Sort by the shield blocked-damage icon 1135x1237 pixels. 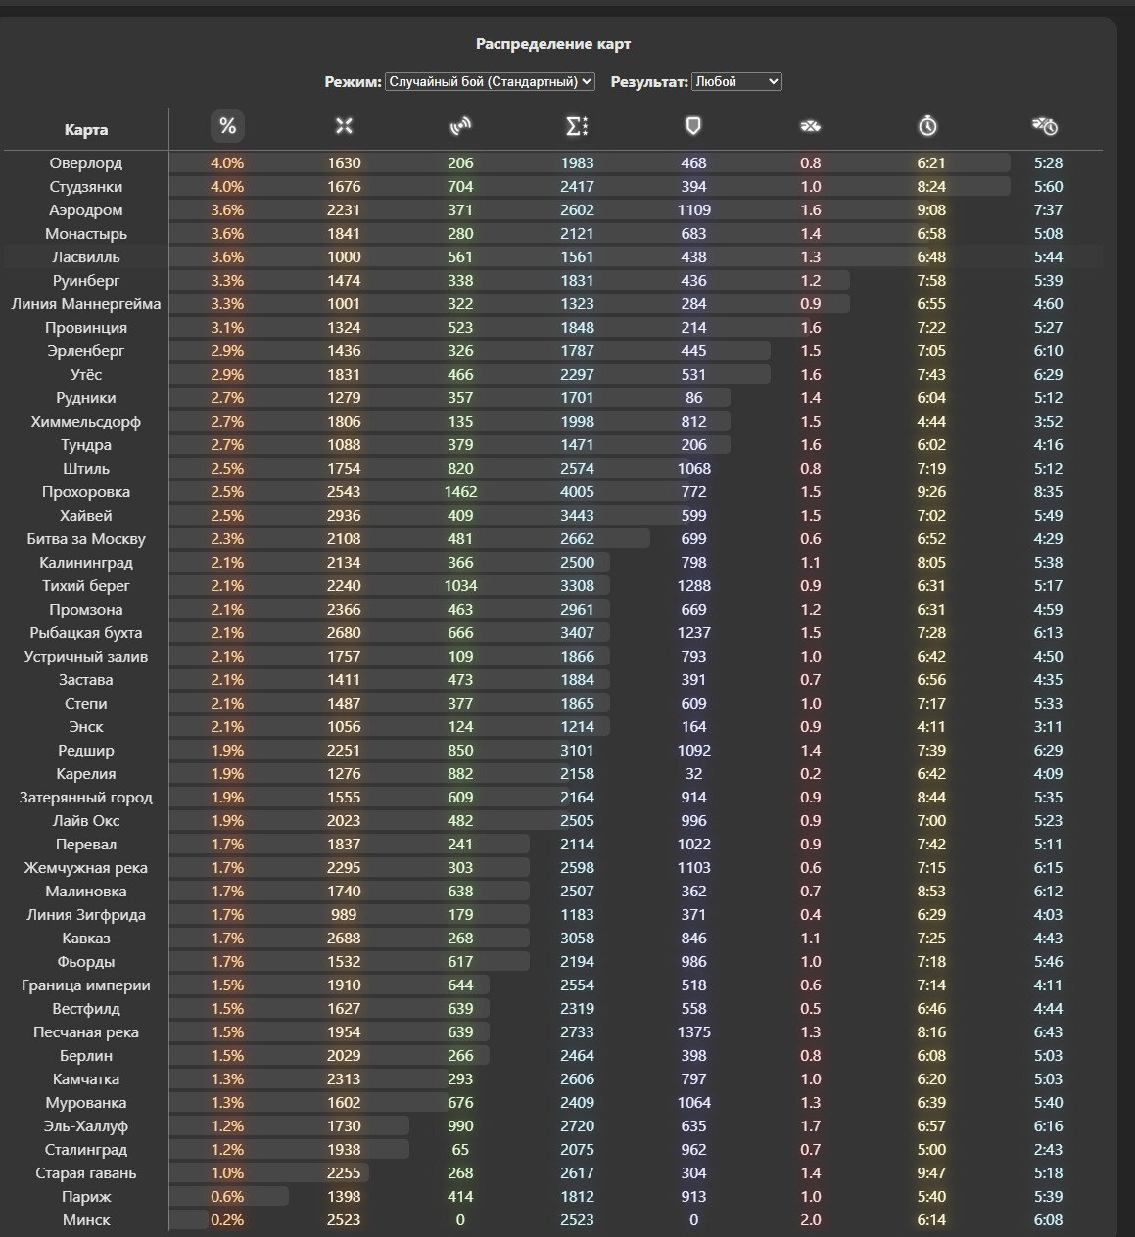tap(693, 125)
